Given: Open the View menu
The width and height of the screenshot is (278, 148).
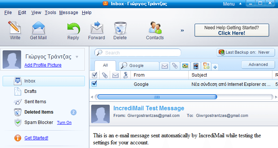Looking at the screenshot, I should (36, 13).
